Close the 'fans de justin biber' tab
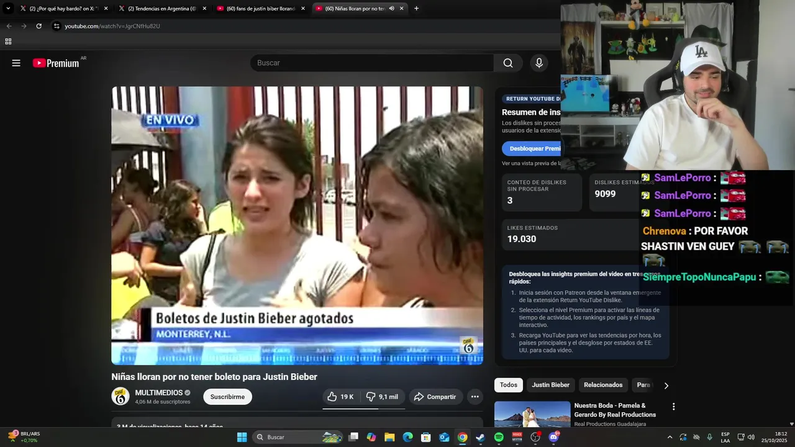Viewport: 795px width, 447px height. [303, 8]
